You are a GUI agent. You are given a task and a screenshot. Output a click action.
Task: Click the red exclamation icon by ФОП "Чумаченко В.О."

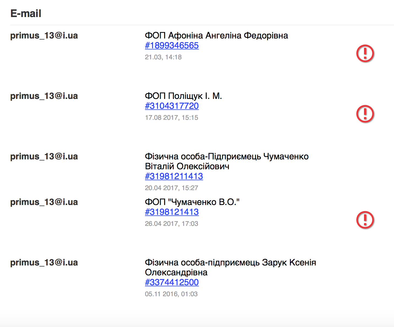[x=365, y=220]
